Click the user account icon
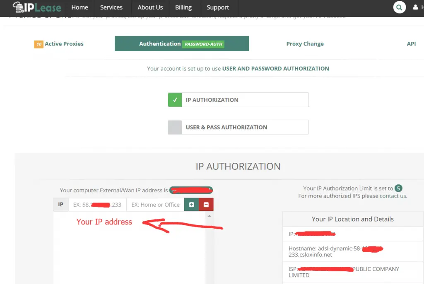424x284 pixels. 415,7
